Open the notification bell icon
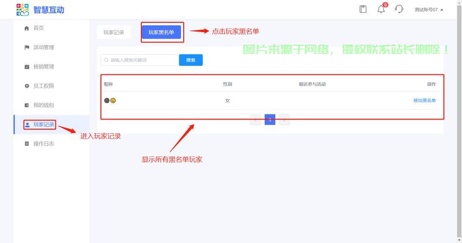This screenshot has width=462, height=243. pos(381,9)
